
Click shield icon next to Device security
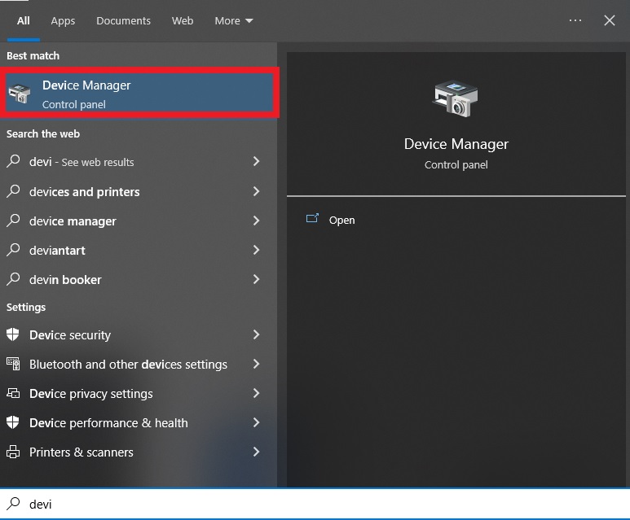[13, 334]
